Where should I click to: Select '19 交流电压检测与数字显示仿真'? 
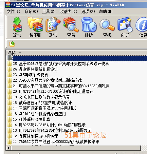tap(41, 97)
